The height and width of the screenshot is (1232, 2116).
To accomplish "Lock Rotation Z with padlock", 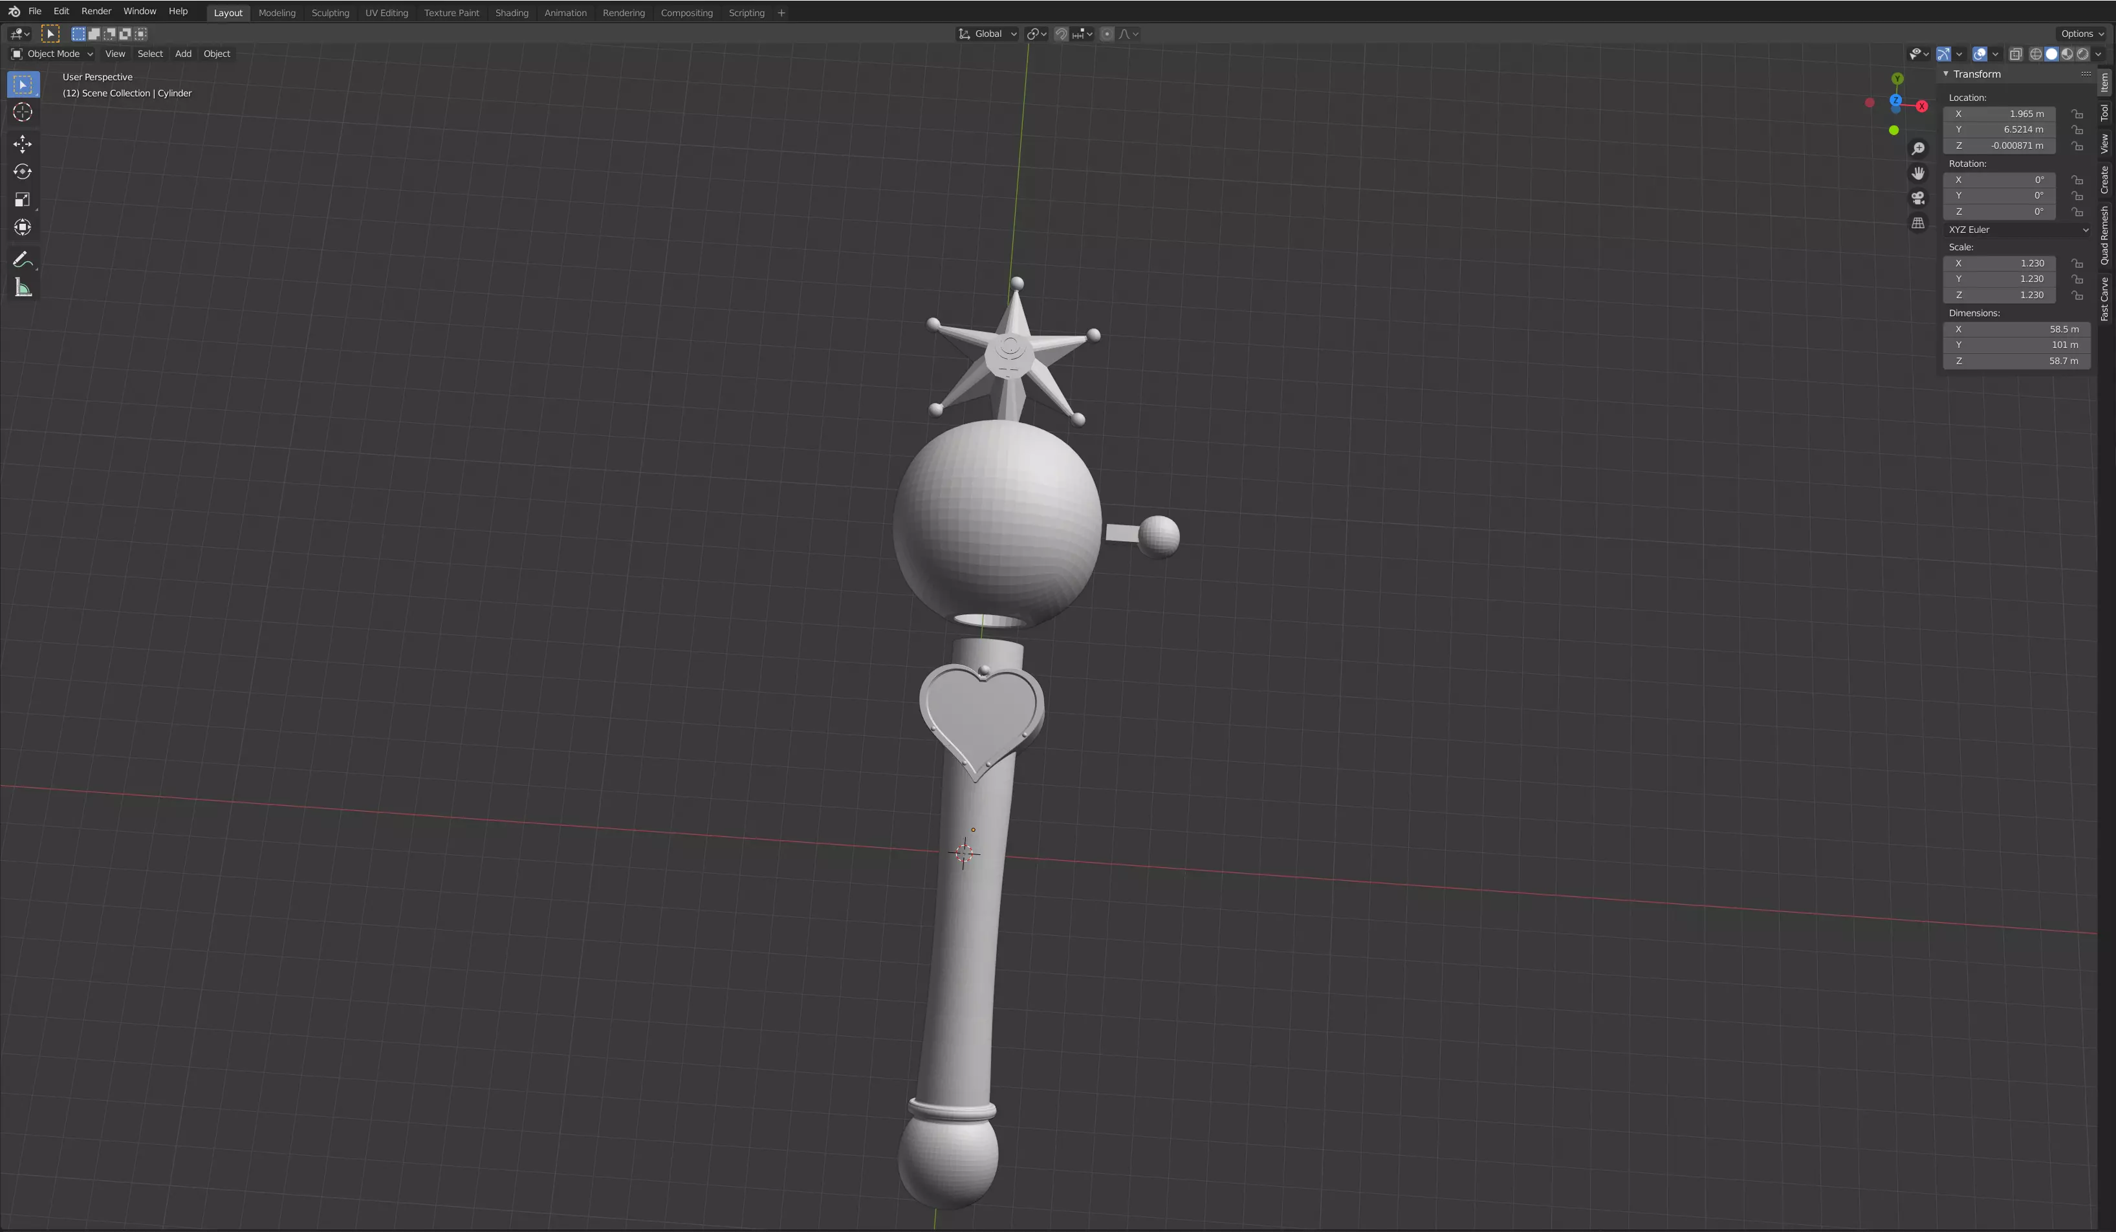I will click(2077, 211).
